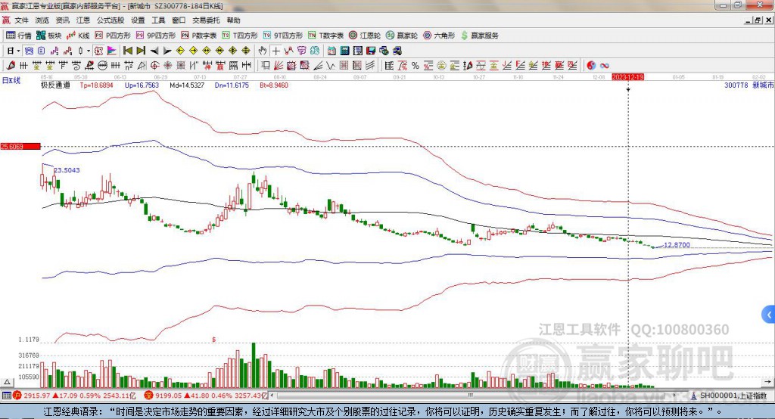Viewport: 775px width, 419px height.
Task: Switch to the K线 view button
Action: 78,36
